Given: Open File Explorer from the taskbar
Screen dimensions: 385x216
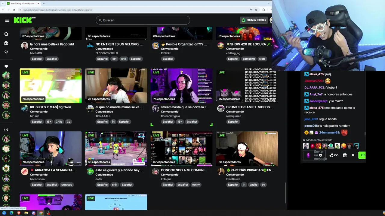Looking at the screenshot, I should [26, 213].
